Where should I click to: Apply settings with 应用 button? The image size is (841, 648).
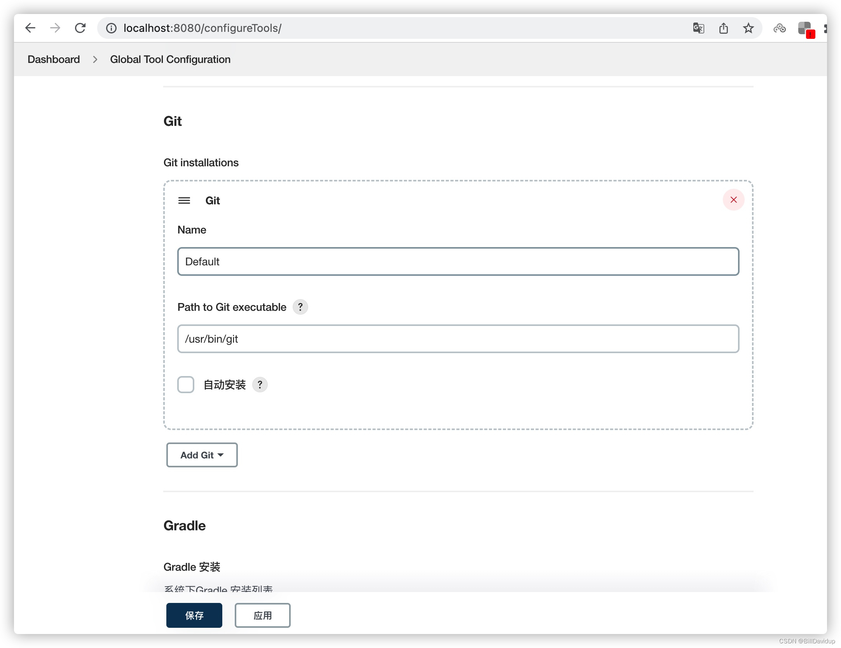262,615
